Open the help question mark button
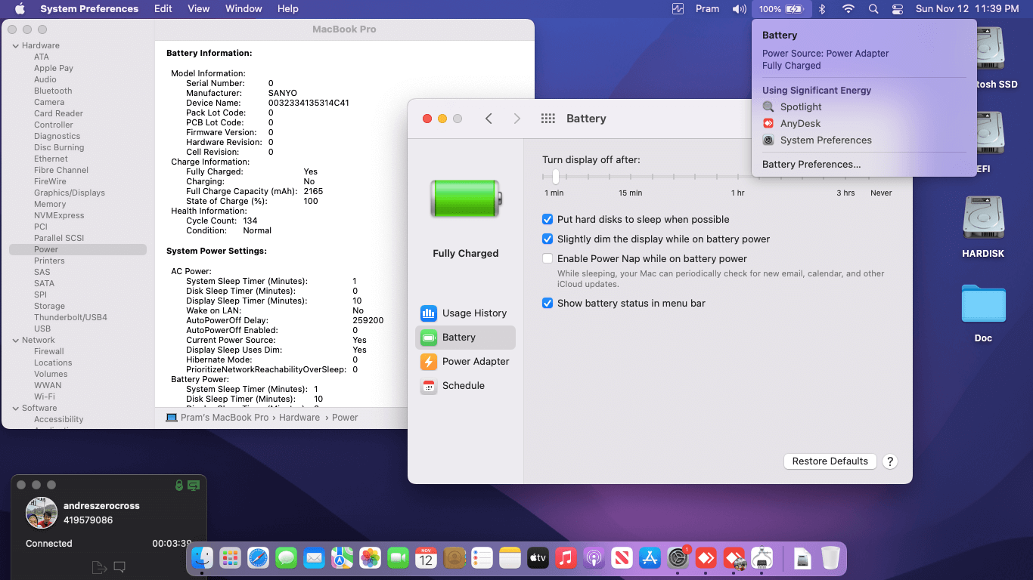Screen dimensions: 1033x580 (890, 461)
